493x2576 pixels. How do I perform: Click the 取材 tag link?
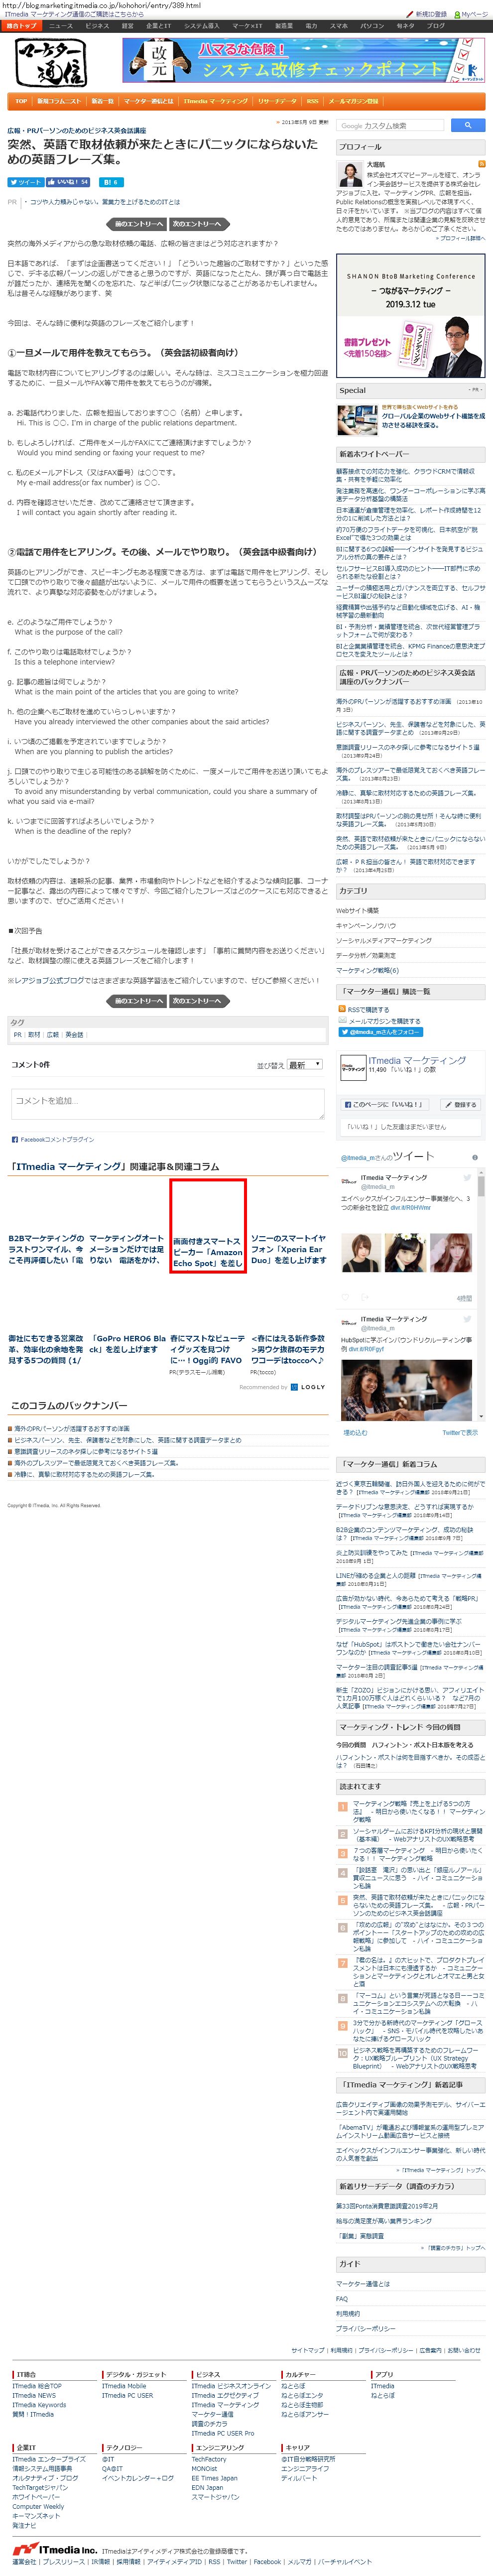click(x=34, y=1035)
